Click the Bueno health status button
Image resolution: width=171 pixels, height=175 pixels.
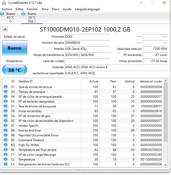(15, 48)
